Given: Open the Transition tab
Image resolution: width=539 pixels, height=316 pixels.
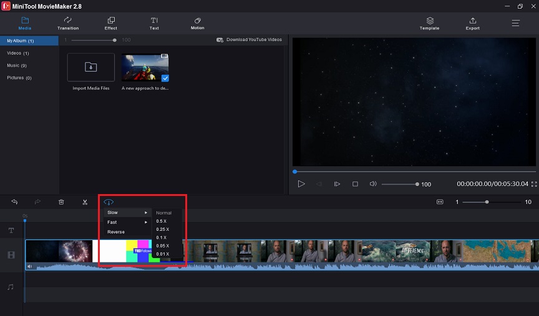Looking at the screenshot, I should 68,23.
